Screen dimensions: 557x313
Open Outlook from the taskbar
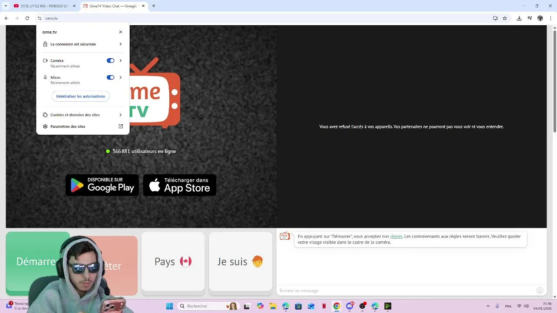pos(311,306)
